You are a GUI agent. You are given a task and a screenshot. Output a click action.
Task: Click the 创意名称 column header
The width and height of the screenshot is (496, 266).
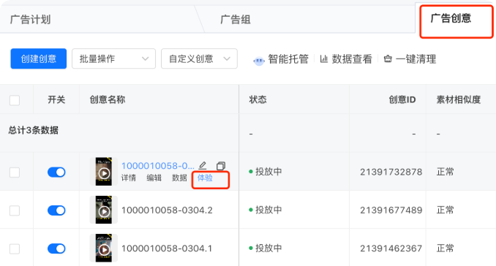click(108, 100)
